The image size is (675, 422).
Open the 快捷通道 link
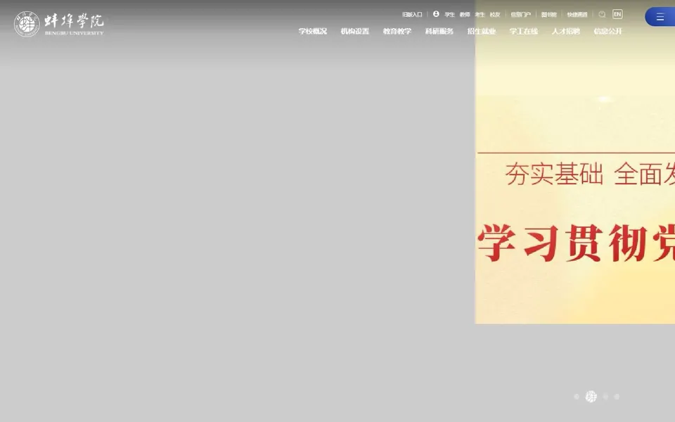(x=577, y=15)
